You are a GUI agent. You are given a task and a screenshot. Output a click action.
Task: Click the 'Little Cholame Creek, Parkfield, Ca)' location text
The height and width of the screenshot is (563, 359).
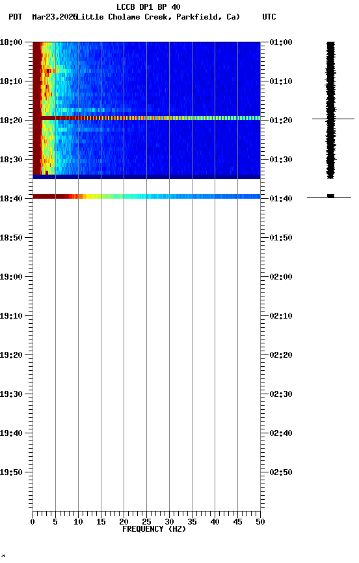coord(157,17)
